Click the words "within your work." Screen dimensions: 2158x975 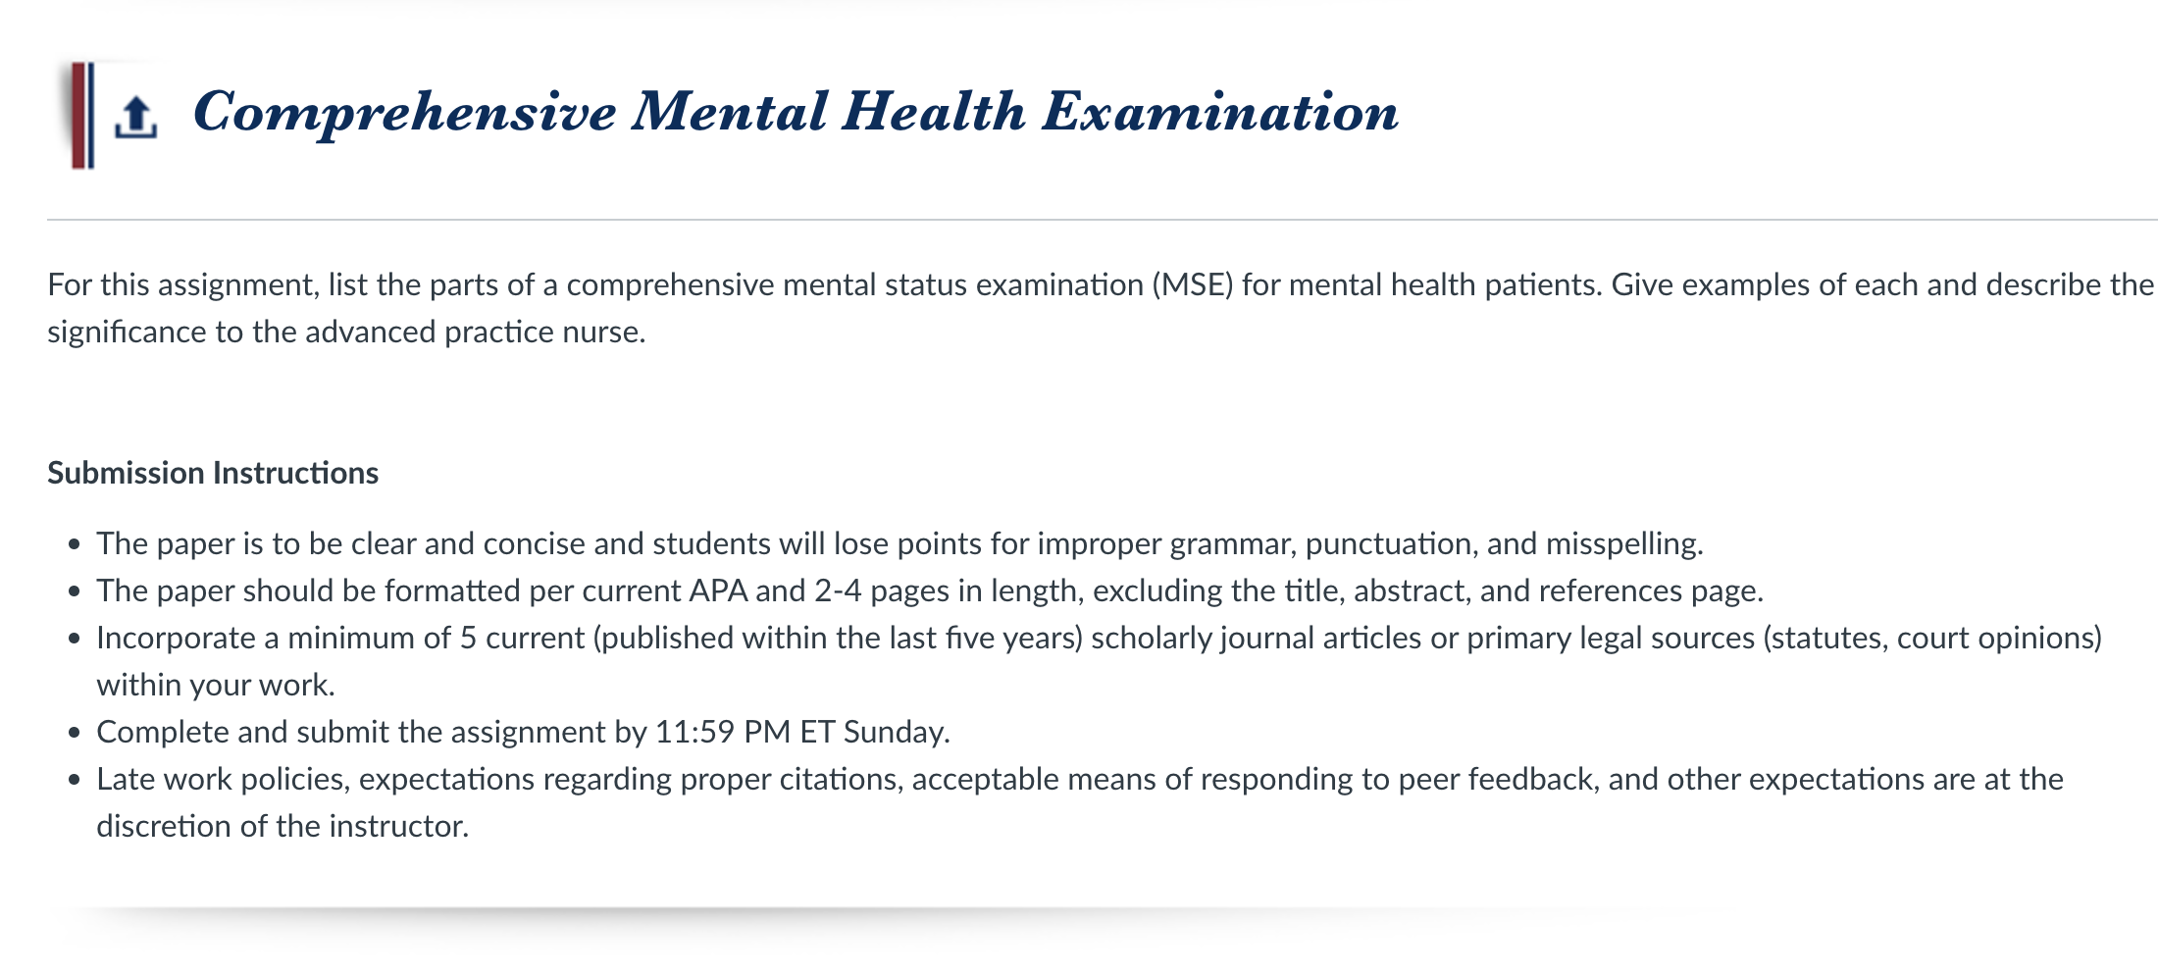[x=216, y=685]
